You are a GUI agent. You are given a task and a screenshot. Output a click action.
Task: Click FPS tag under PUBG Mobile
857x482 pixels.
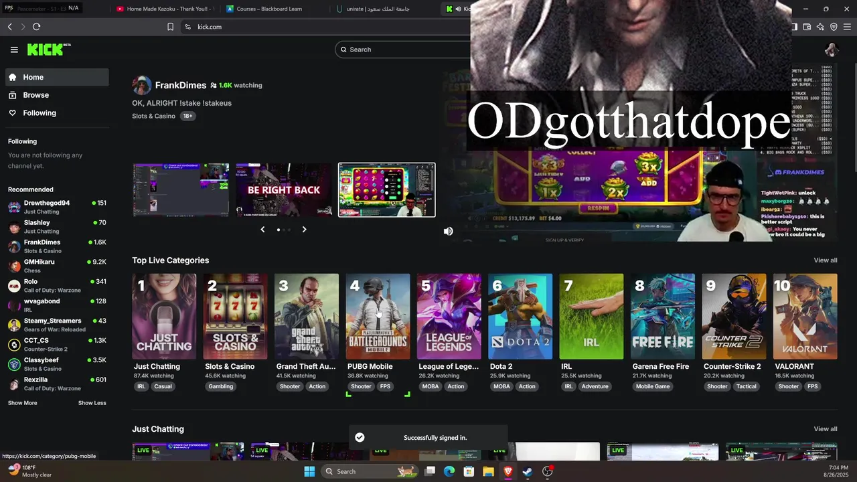click(385, 386)
